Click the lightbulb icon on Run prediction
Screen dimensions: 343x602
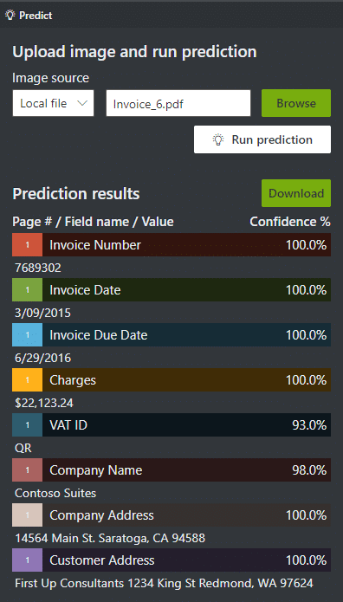218,139
